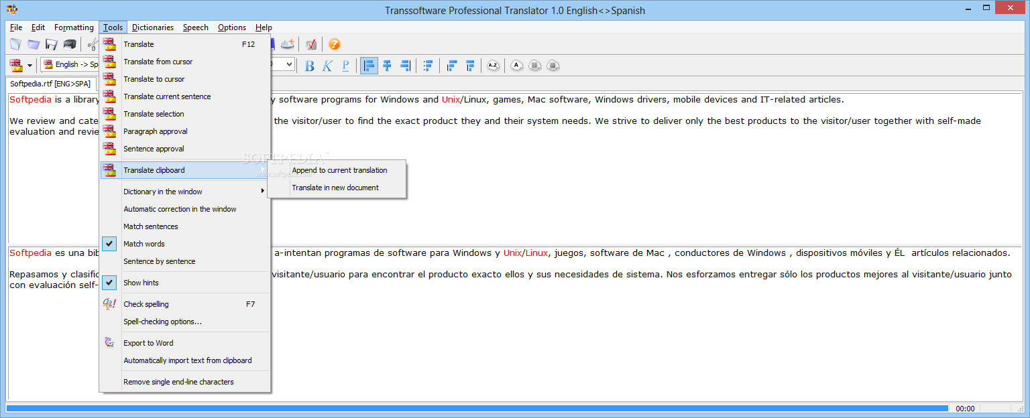Screen dimensions: 1030x418
Task: Choose Check spelling F7 item
Action: click(x=184, y=304)
